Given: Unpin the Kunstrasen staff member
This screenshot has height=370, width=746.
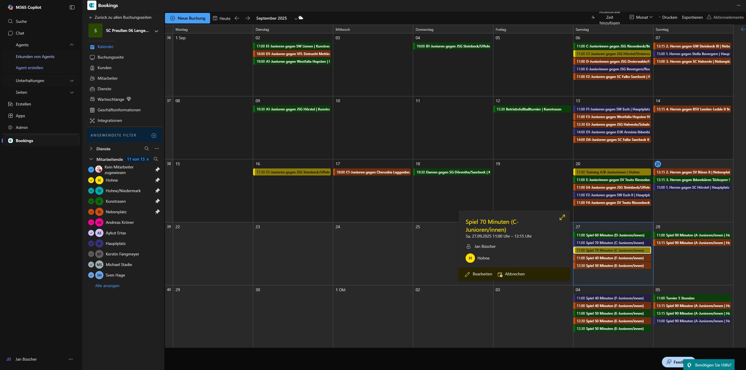Looking at the screenshot, I should (x=157, y=201).
